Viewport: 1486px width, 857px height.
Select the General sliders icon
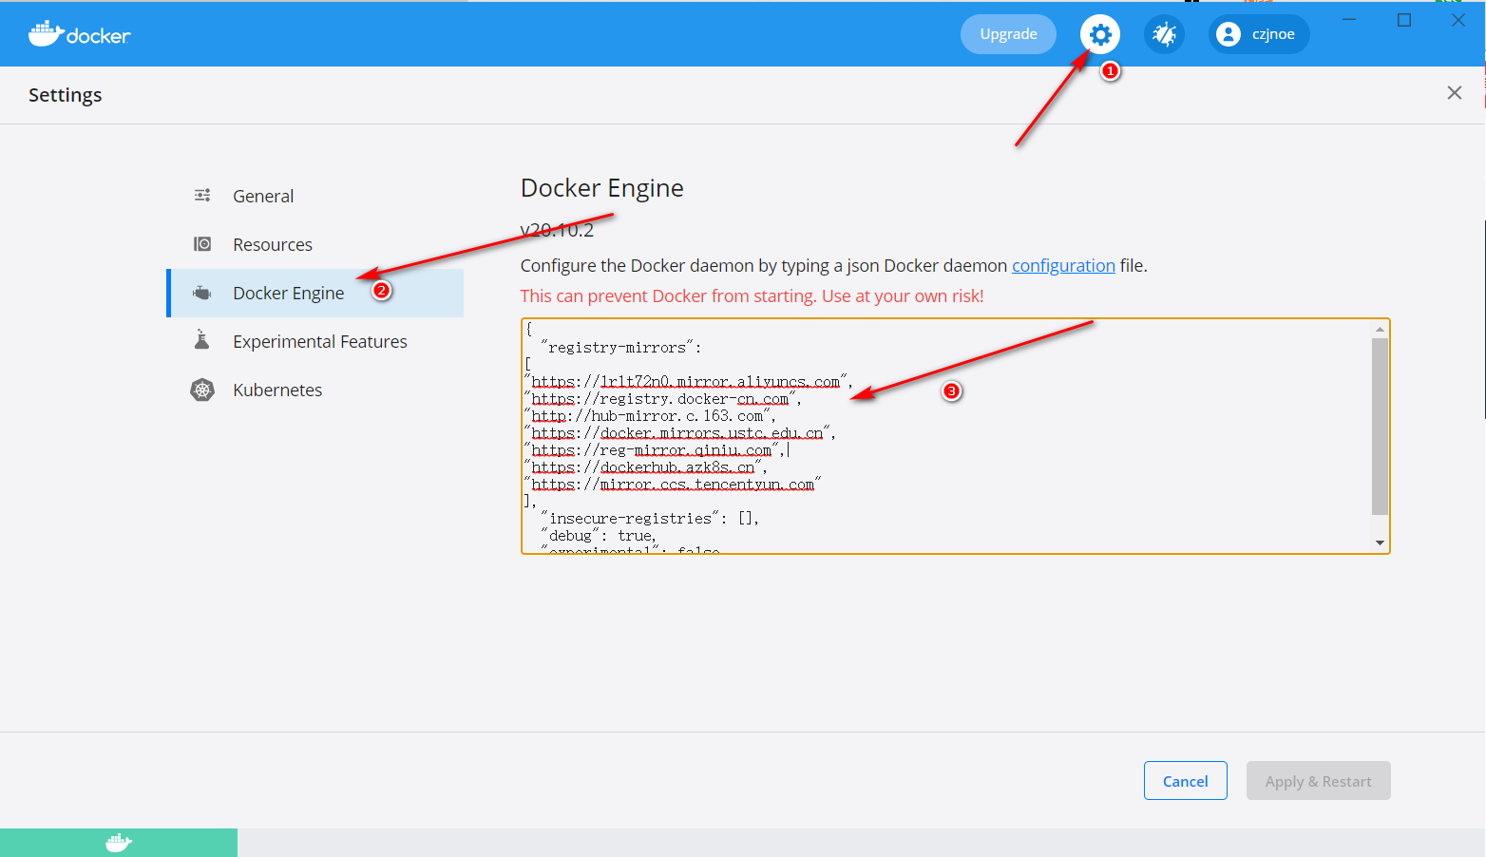[x=202, y=195]
